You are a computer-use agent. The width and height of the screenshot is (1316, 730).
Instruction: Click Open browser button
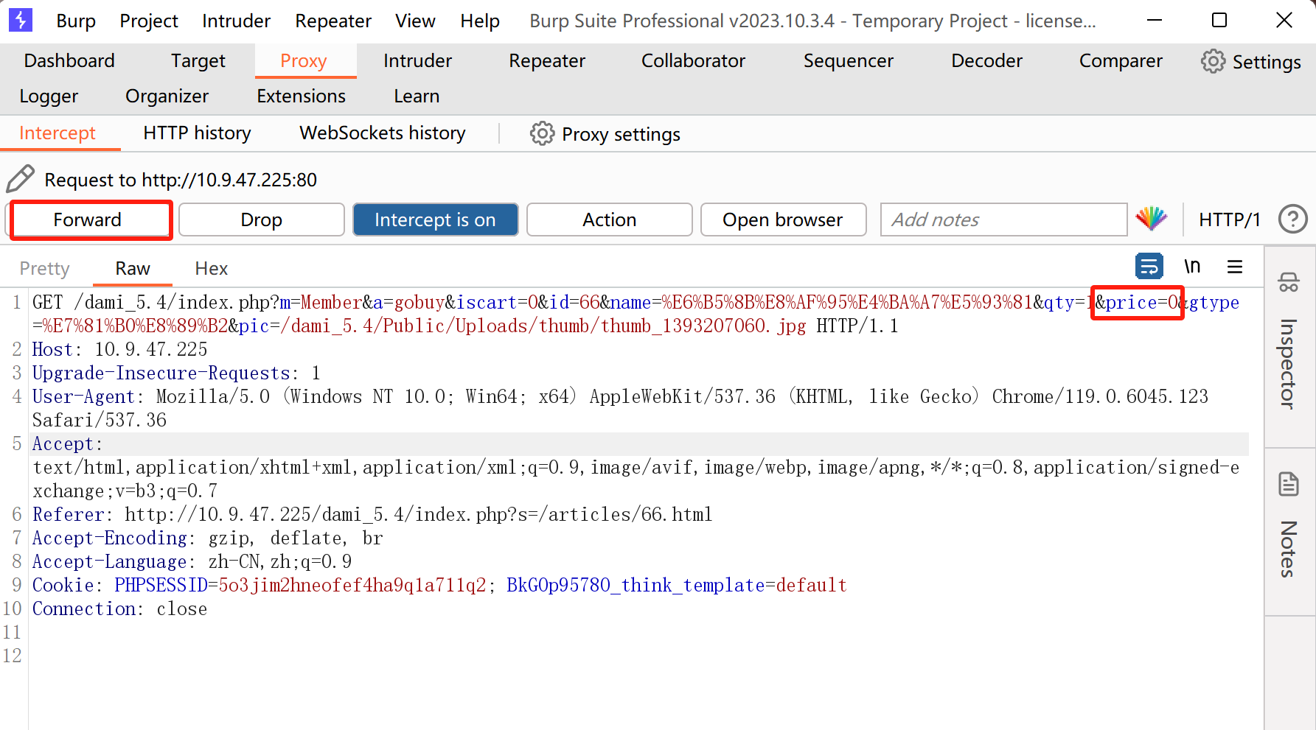click(783, 220)
